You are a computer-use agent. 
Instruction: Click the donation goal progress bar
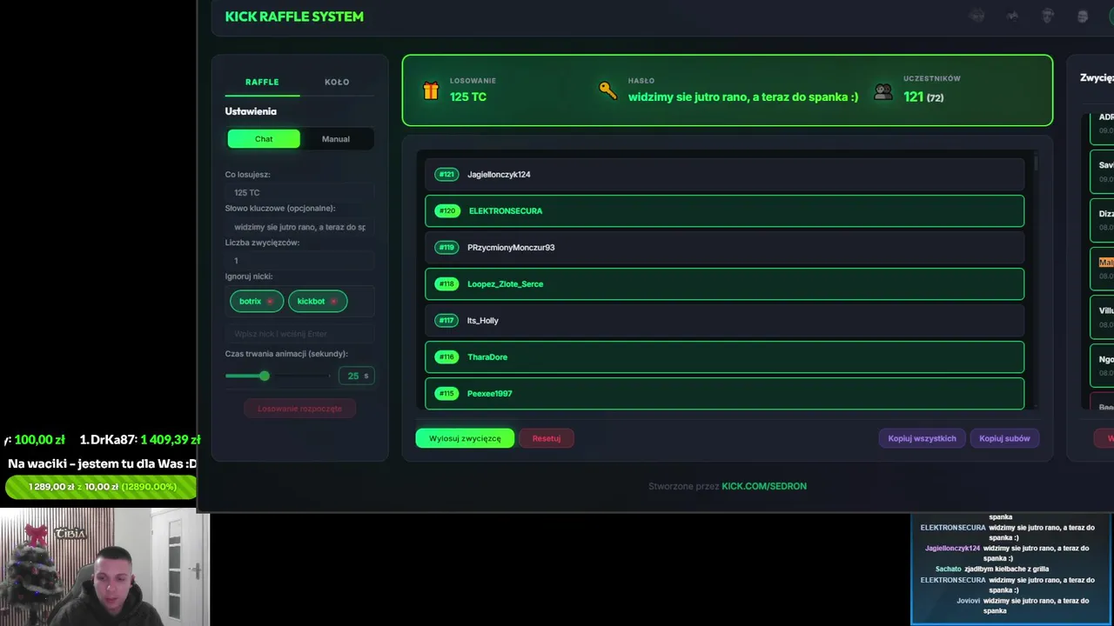point(100,487)
